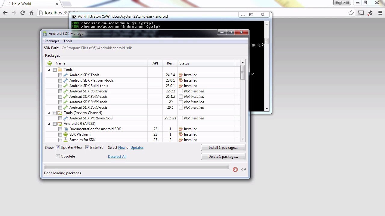Viewport: 385px width, 216px height.
Task: Check the Android SDK Tools package checkbox
Action: point(60,75)
